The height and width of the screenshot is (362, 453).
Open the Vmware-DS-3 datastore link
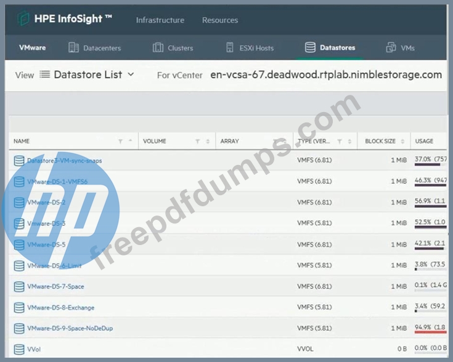pos(46,223)
